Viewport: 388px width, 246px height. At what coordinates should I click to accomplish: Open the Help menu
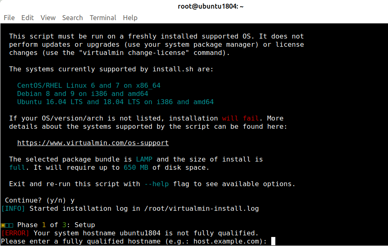coord(130,18)
